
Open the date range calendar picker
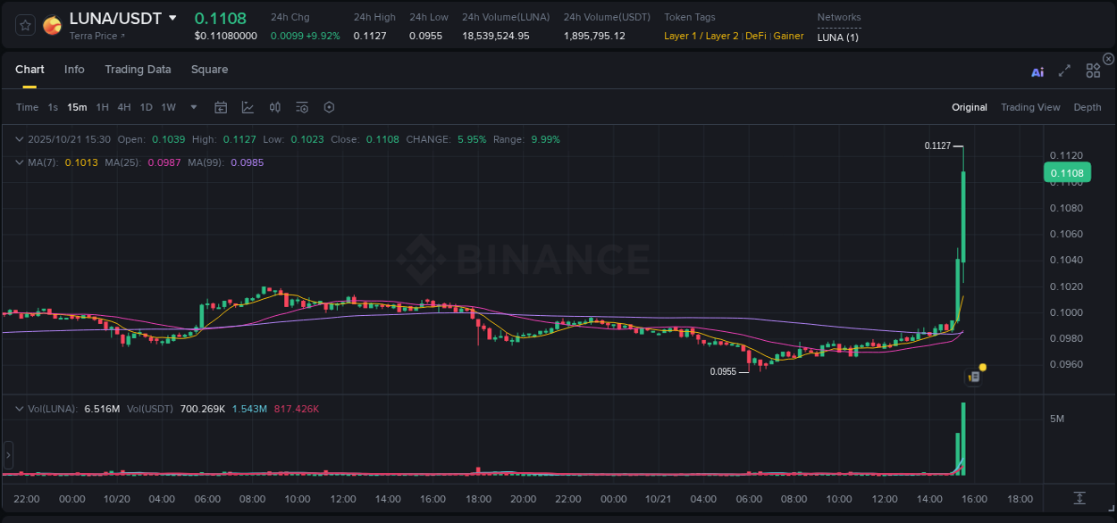(x=221, y=107)
